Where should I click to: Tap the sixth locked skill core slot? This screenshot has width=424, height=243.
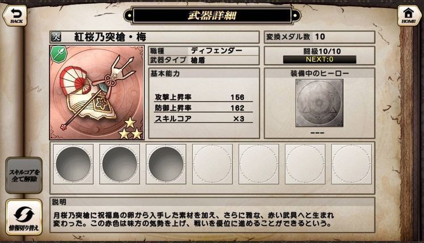click(305, 164)
